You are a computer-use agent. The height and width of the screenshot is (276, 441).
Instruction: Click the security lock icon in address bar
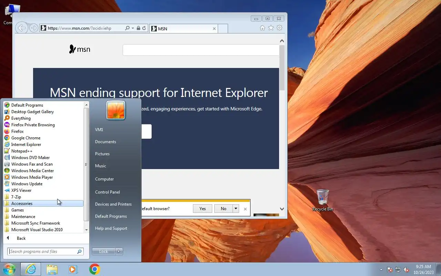[138, 28]
